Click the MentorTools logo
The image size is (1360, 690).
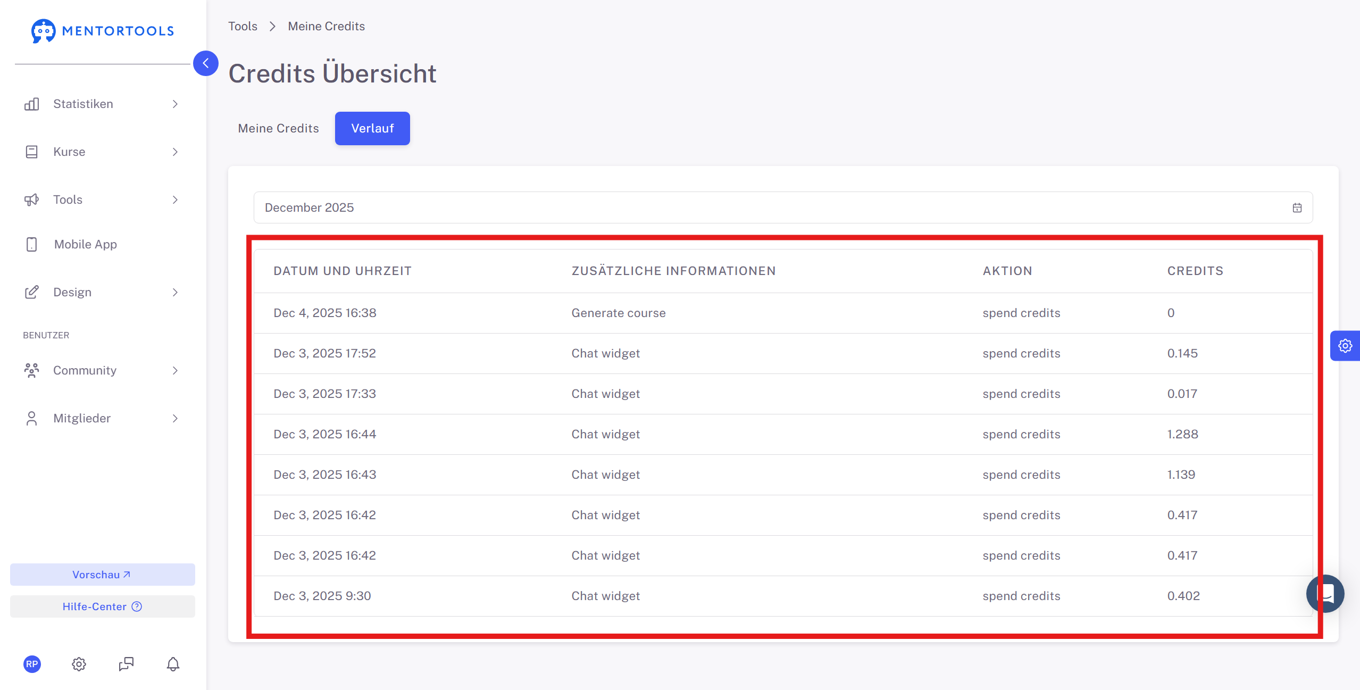pyautogui.click(x=103, y=31)
